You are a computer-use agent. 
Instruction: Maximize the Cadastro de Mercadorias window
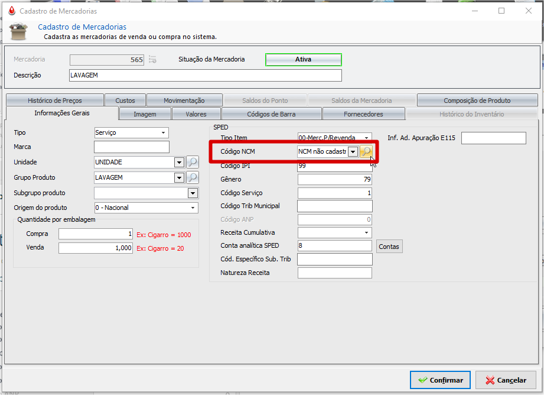[501, 11]
